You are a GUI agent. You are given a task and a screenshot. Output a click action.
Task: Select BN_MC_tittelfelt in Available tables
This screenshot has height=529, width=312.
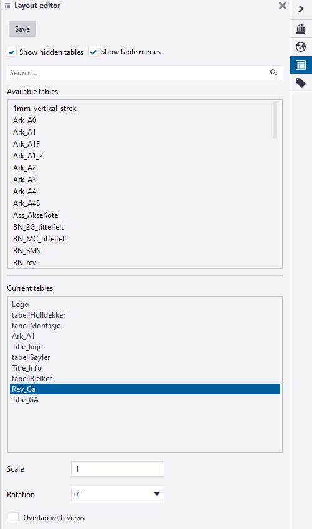[40, 239]
